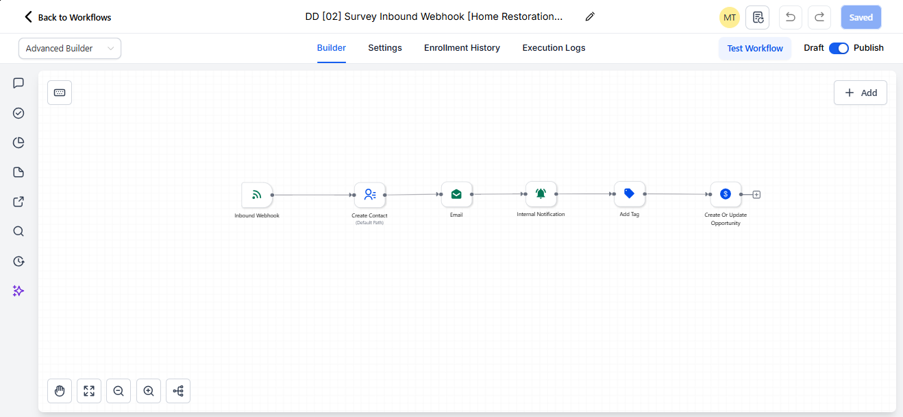903x417 pixels.
Task: Click the "(Default Path)" label
Action: [369, 223]
